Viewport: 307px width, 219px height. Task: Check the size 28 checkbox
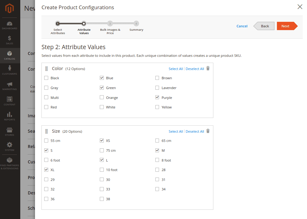pos(157,170)
